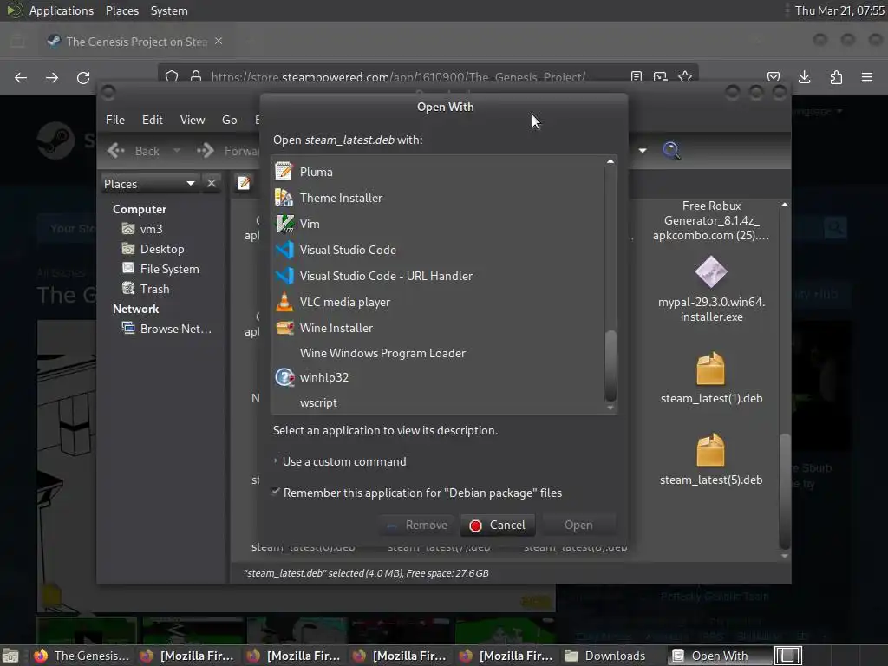The width and height of the screenshot is (888, 666).
Task: Open the Back history dropdown arrow
Action: click(x=177, y=151)
